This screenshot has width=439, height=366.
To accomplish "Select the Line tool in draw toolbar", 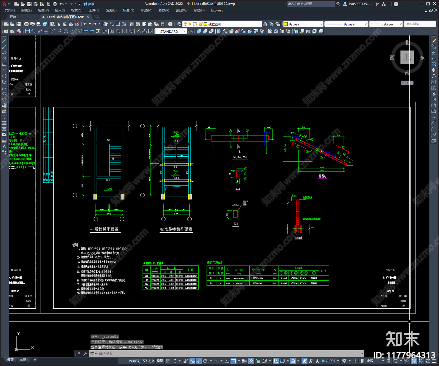I will [x=4, y=41].
